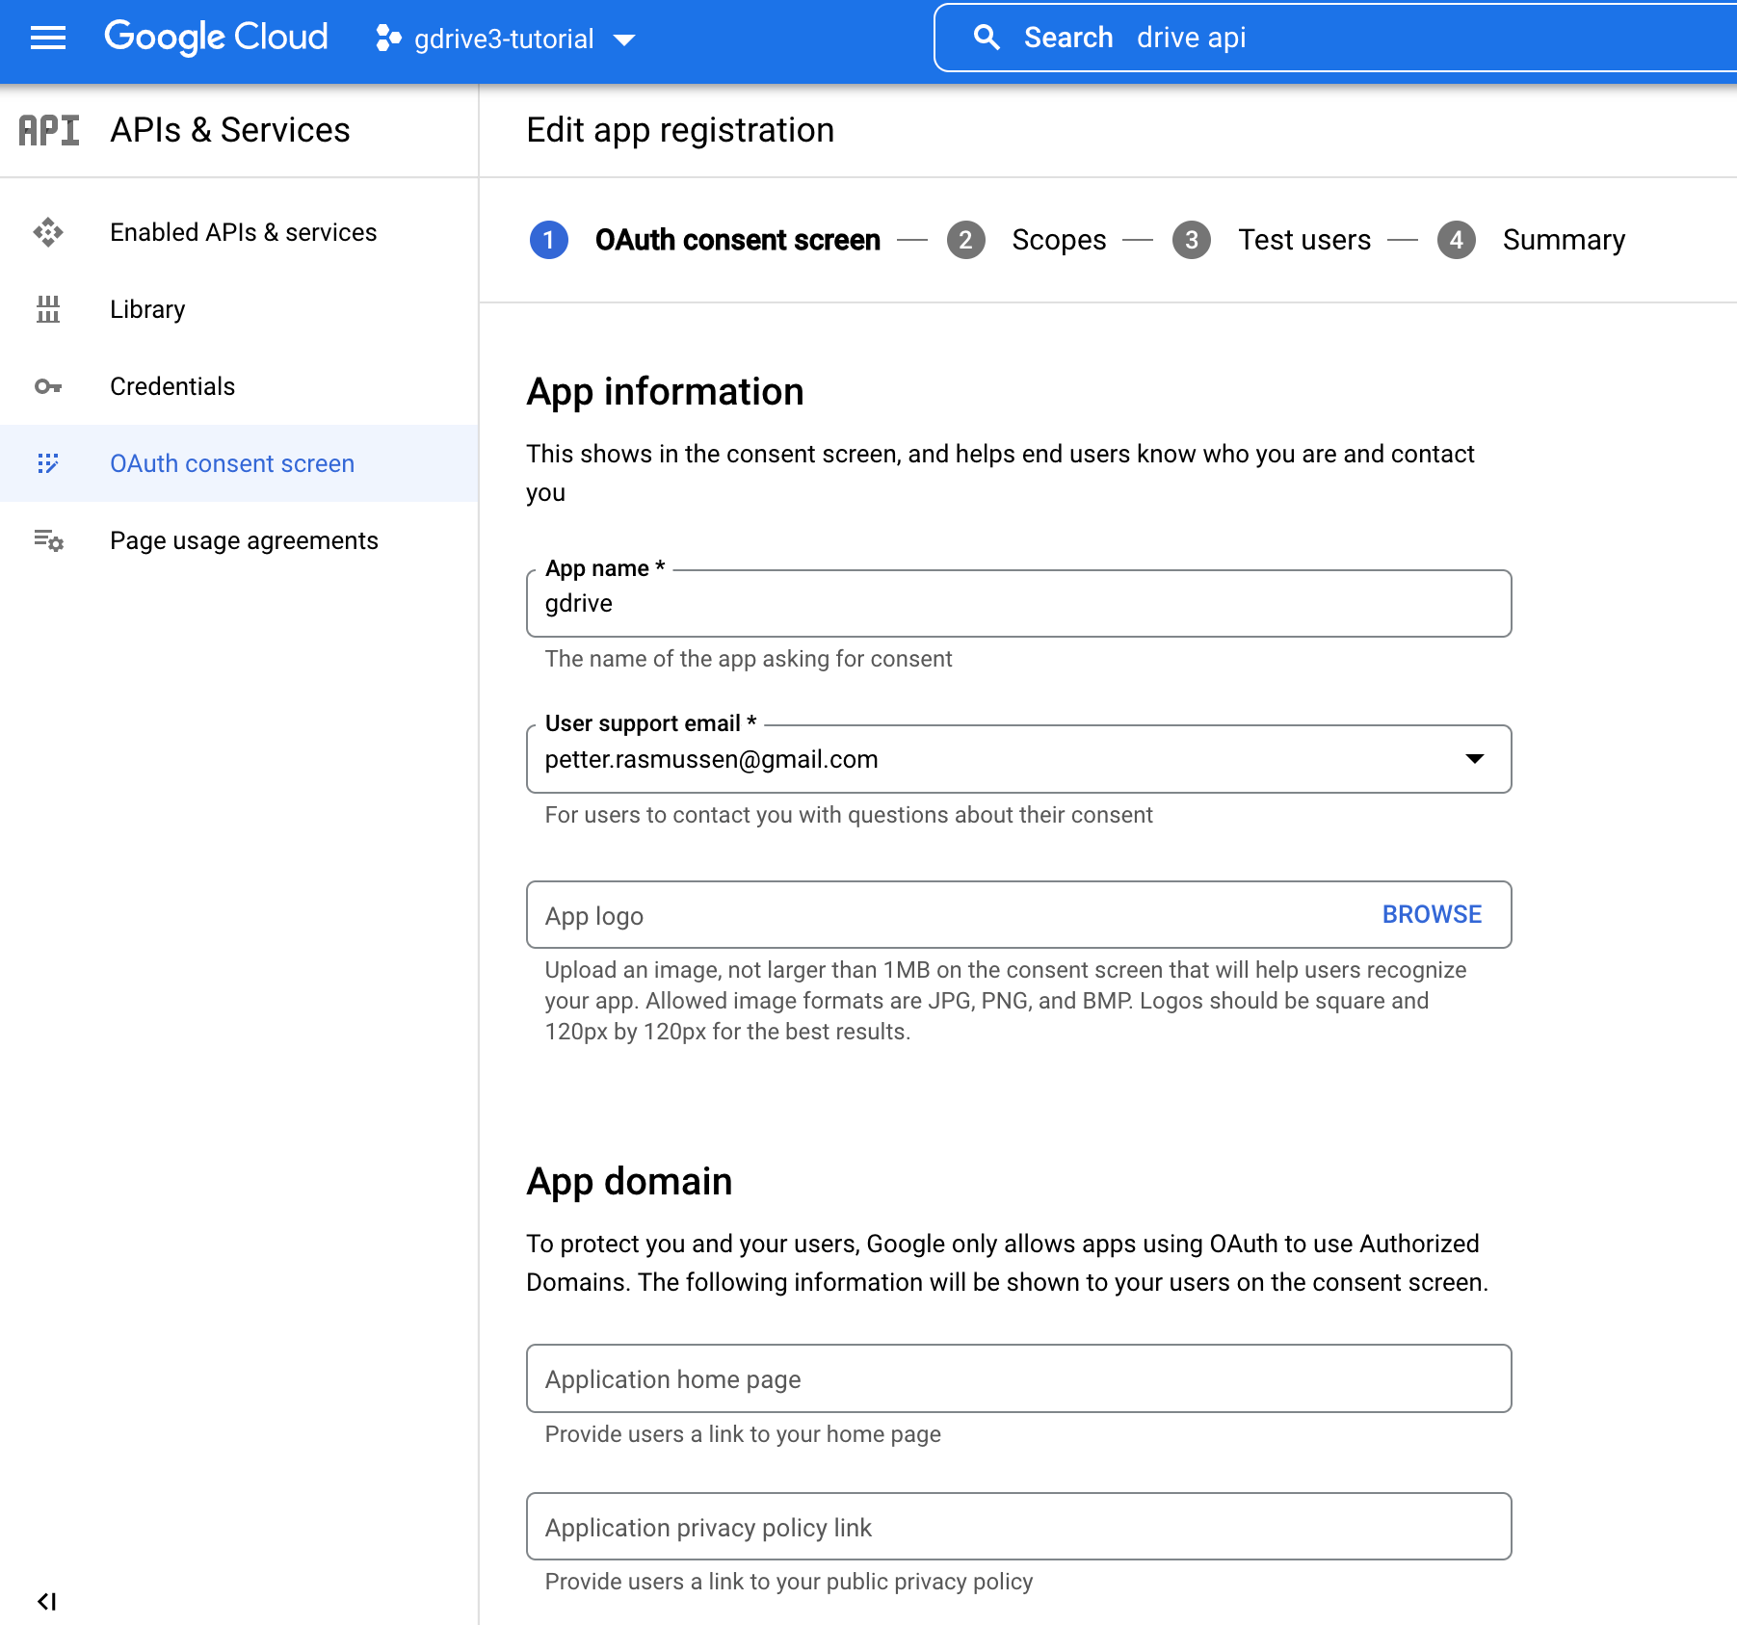Click the Credentials key icon
This screenshot has width=1737, height=1625.
click(47, 386)
